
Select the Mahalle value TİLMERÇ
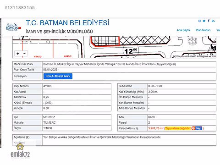(49, 123)
